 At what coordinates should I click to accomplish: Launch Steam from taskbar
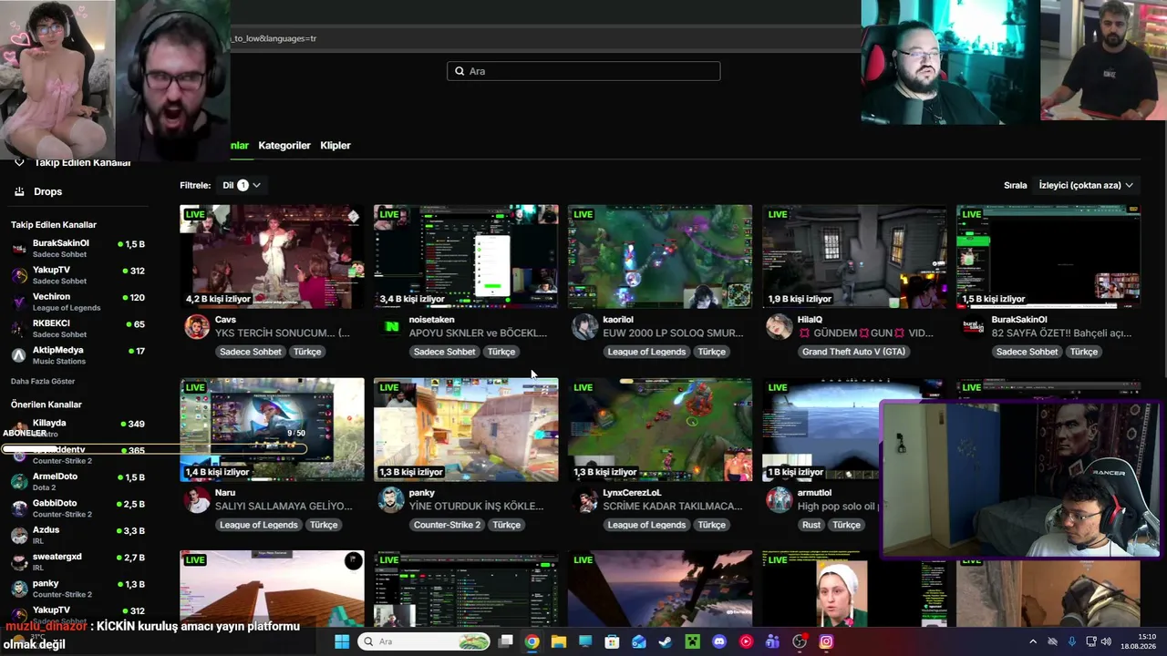(666, 641)
